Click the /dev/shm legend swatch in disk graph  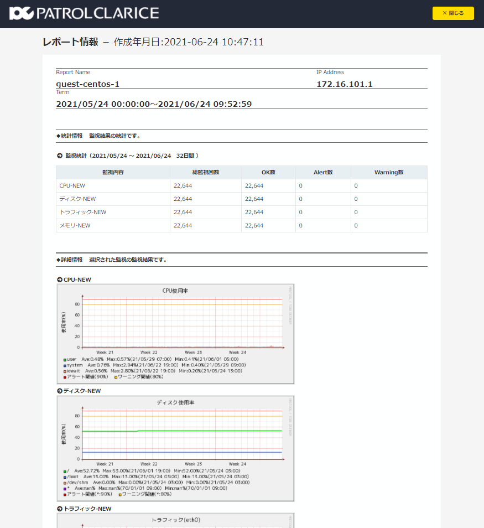(65, 483)
